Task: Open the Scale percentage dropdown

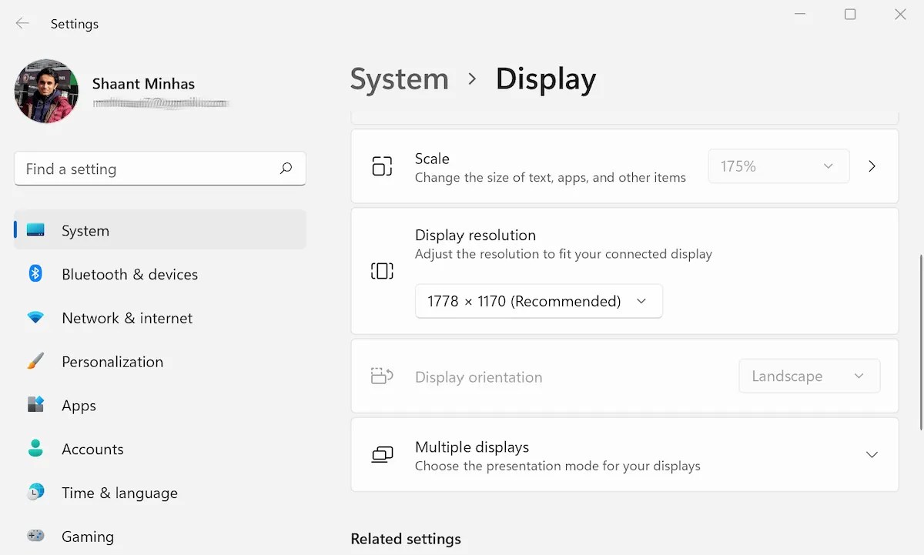Action: tap(778, 165)
